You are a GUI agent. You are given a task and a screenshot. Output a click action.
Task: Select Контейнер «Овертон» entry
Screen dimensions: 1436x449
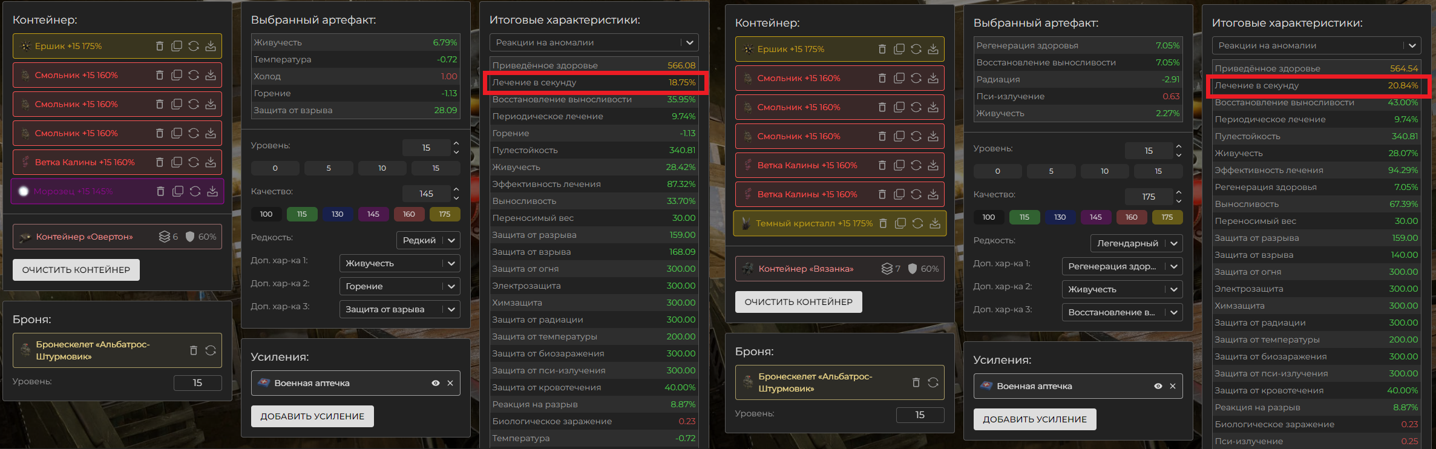click(x=84, y=237)
